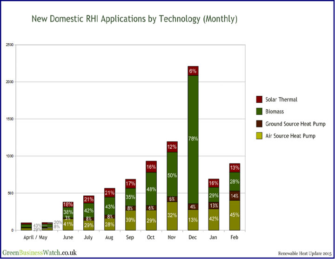
Task: Select the Dec label on the x-axis
Action: [193, 237]
